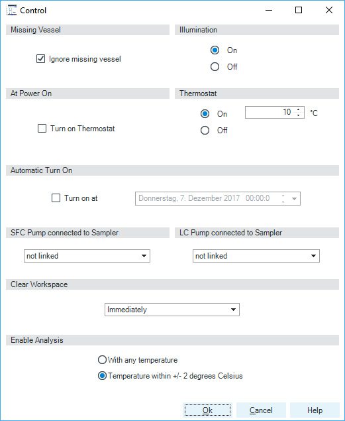Open the SFC Pump not linked dropdown
Viewport: 345px width, 421px height.
pos(87,256)
